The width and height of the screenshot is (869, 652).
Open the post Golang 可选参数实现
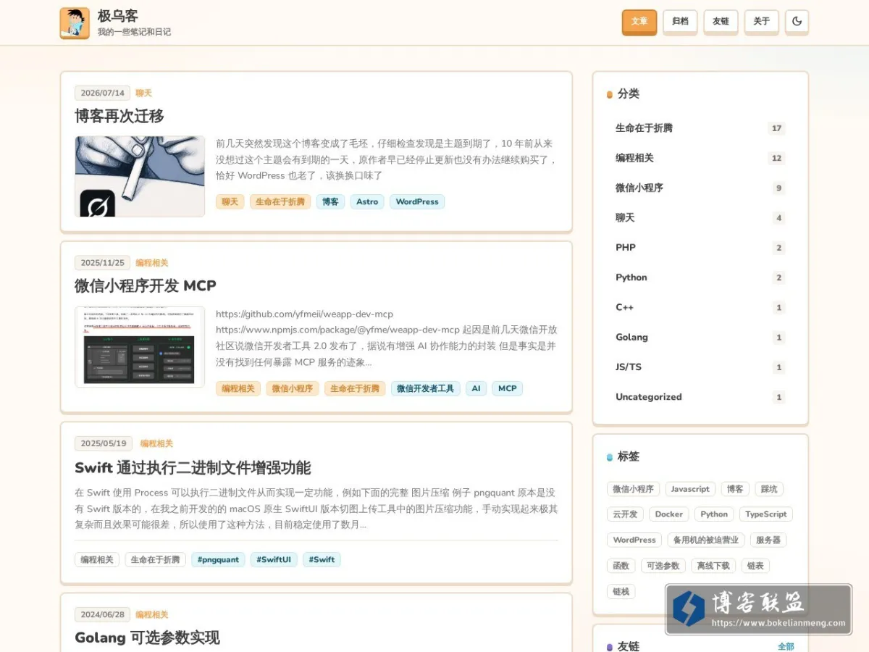tap(147, 638)
